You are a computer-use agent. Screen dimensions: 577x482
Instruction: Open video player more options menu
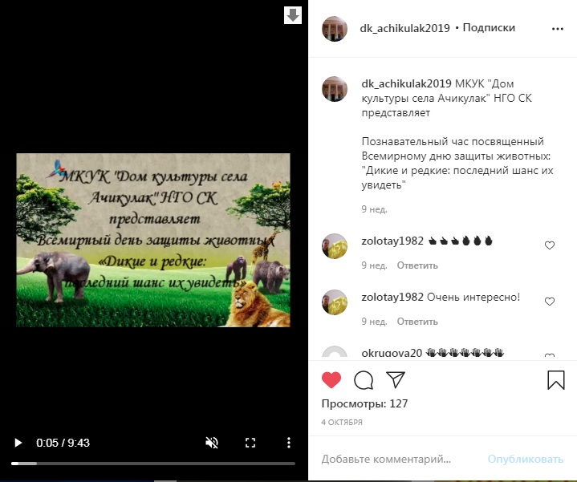[x=289, y=443]
